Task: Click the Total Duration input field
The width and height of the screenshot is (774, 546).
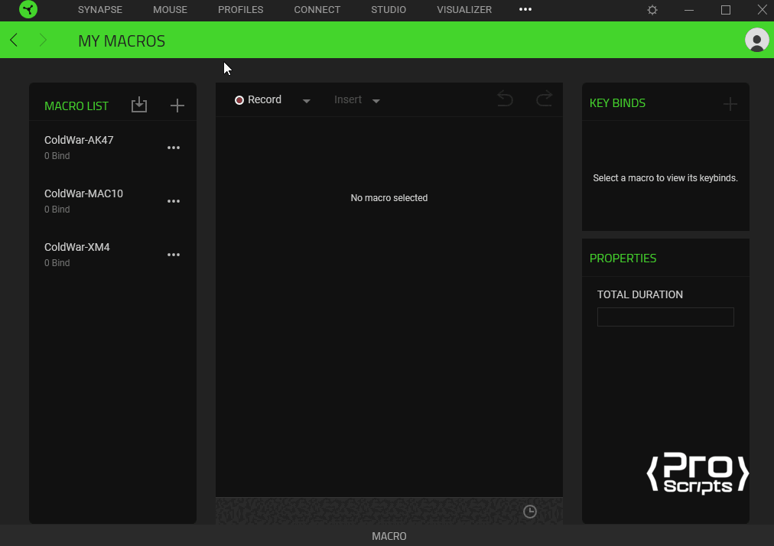Action: point(665,317)
